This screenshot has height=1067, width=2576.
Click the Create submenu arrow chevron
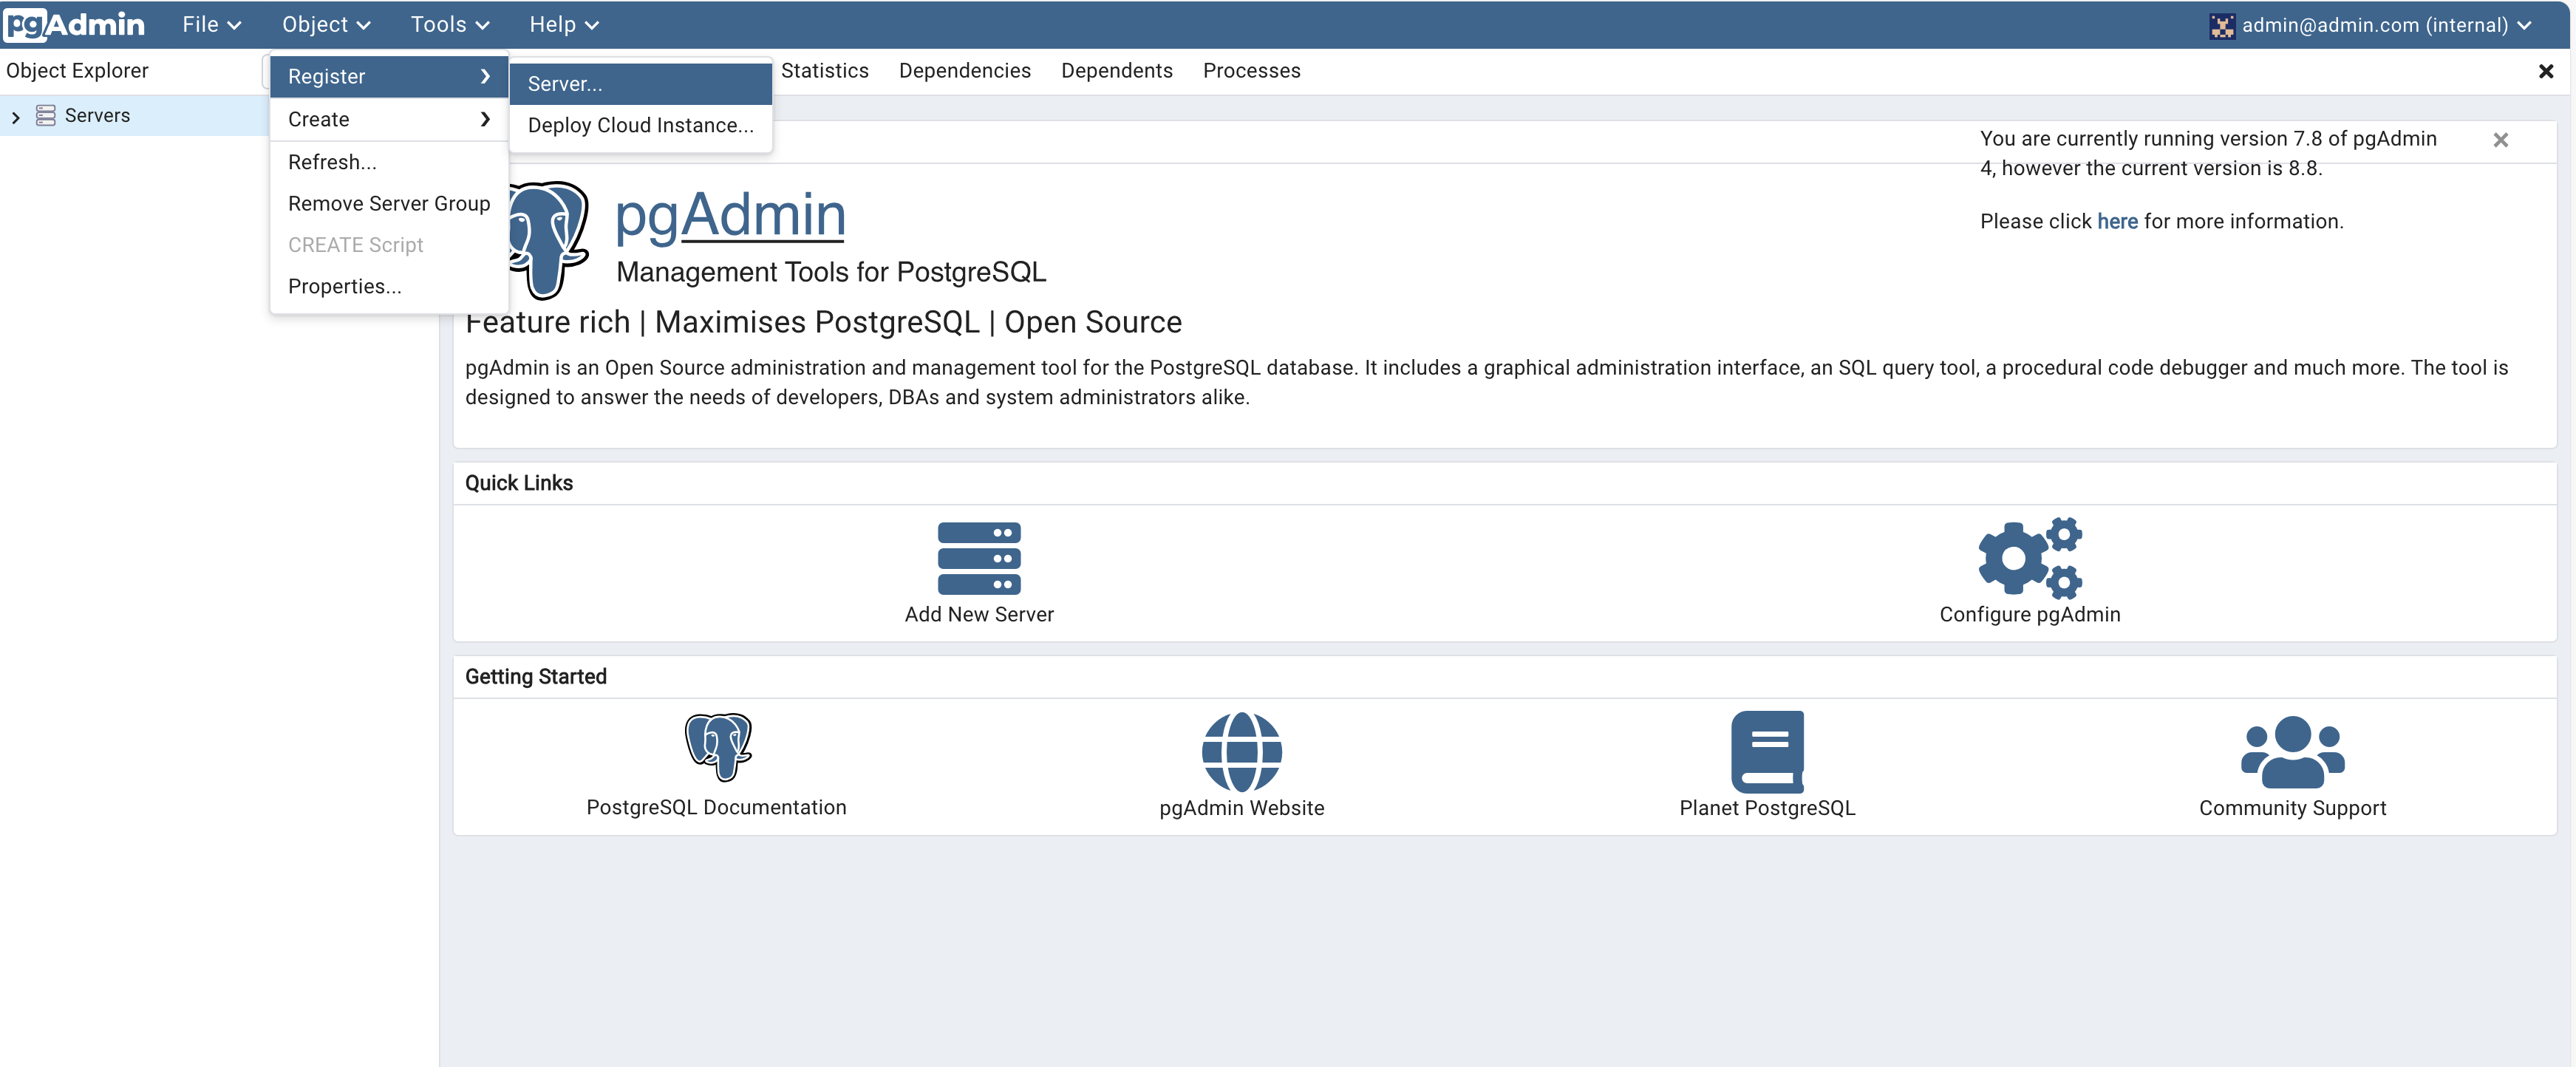(486, 119)
